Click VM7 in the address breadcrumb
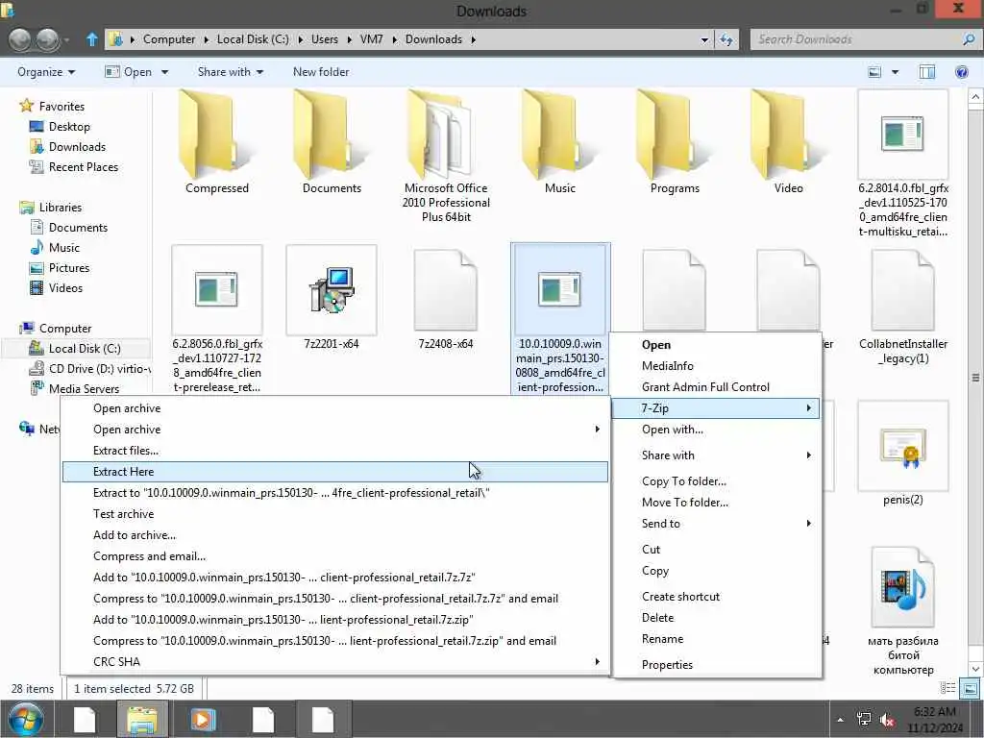 [372, 38]
